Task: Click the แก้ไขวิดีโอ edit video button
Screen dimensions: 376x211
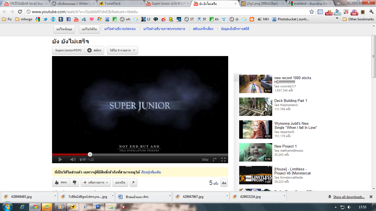Action: click(89, 29)
